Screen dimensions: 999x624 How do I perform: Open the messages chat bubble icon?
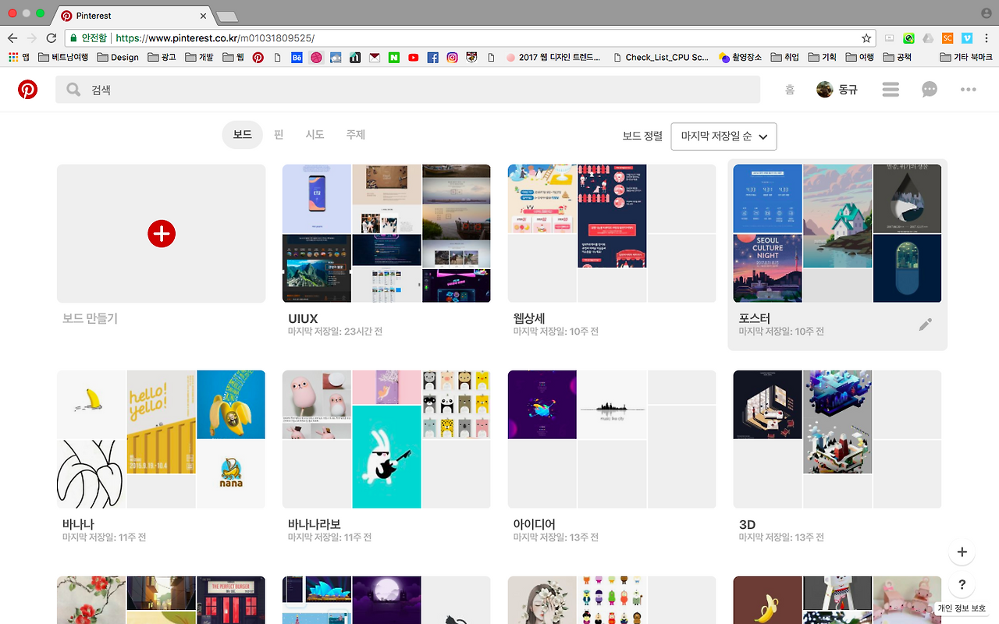tap(929, 89)
